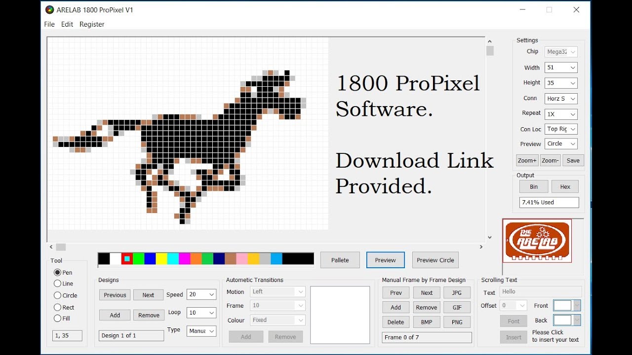Remove the current design
This screenshot has height=355, width=632.
pyautogui.click(x=149, y=315)
